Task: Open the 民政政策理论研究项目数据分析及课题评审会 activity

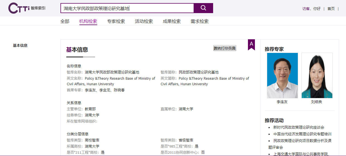Action: pos(302,141)
